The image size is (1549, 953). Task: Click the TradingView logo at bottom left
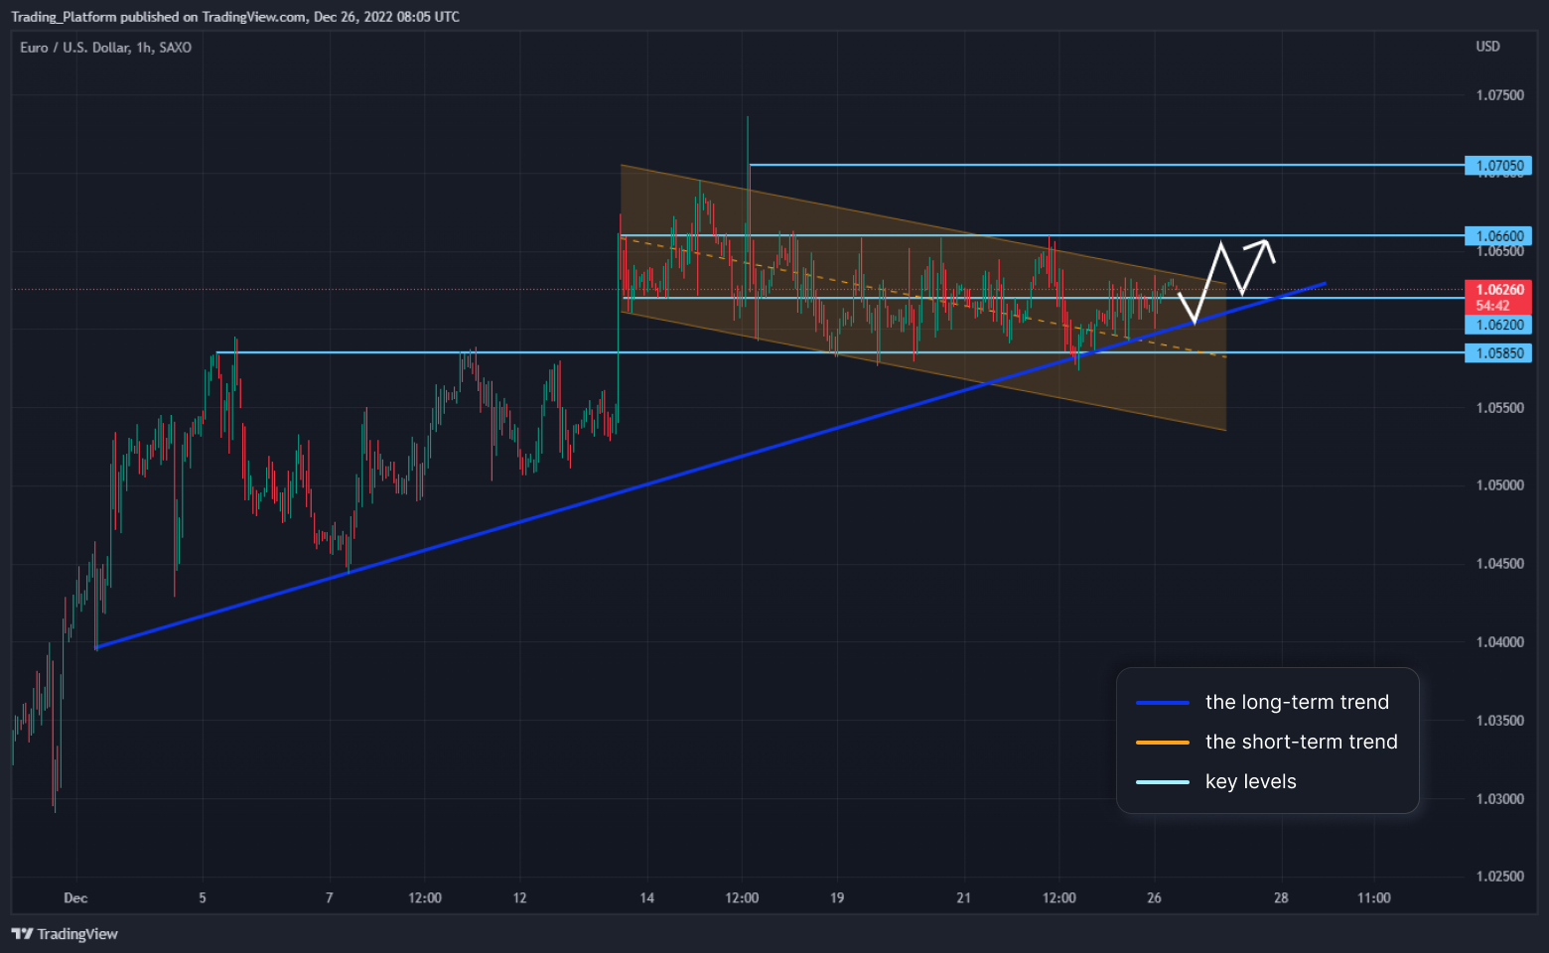(65, 934)
